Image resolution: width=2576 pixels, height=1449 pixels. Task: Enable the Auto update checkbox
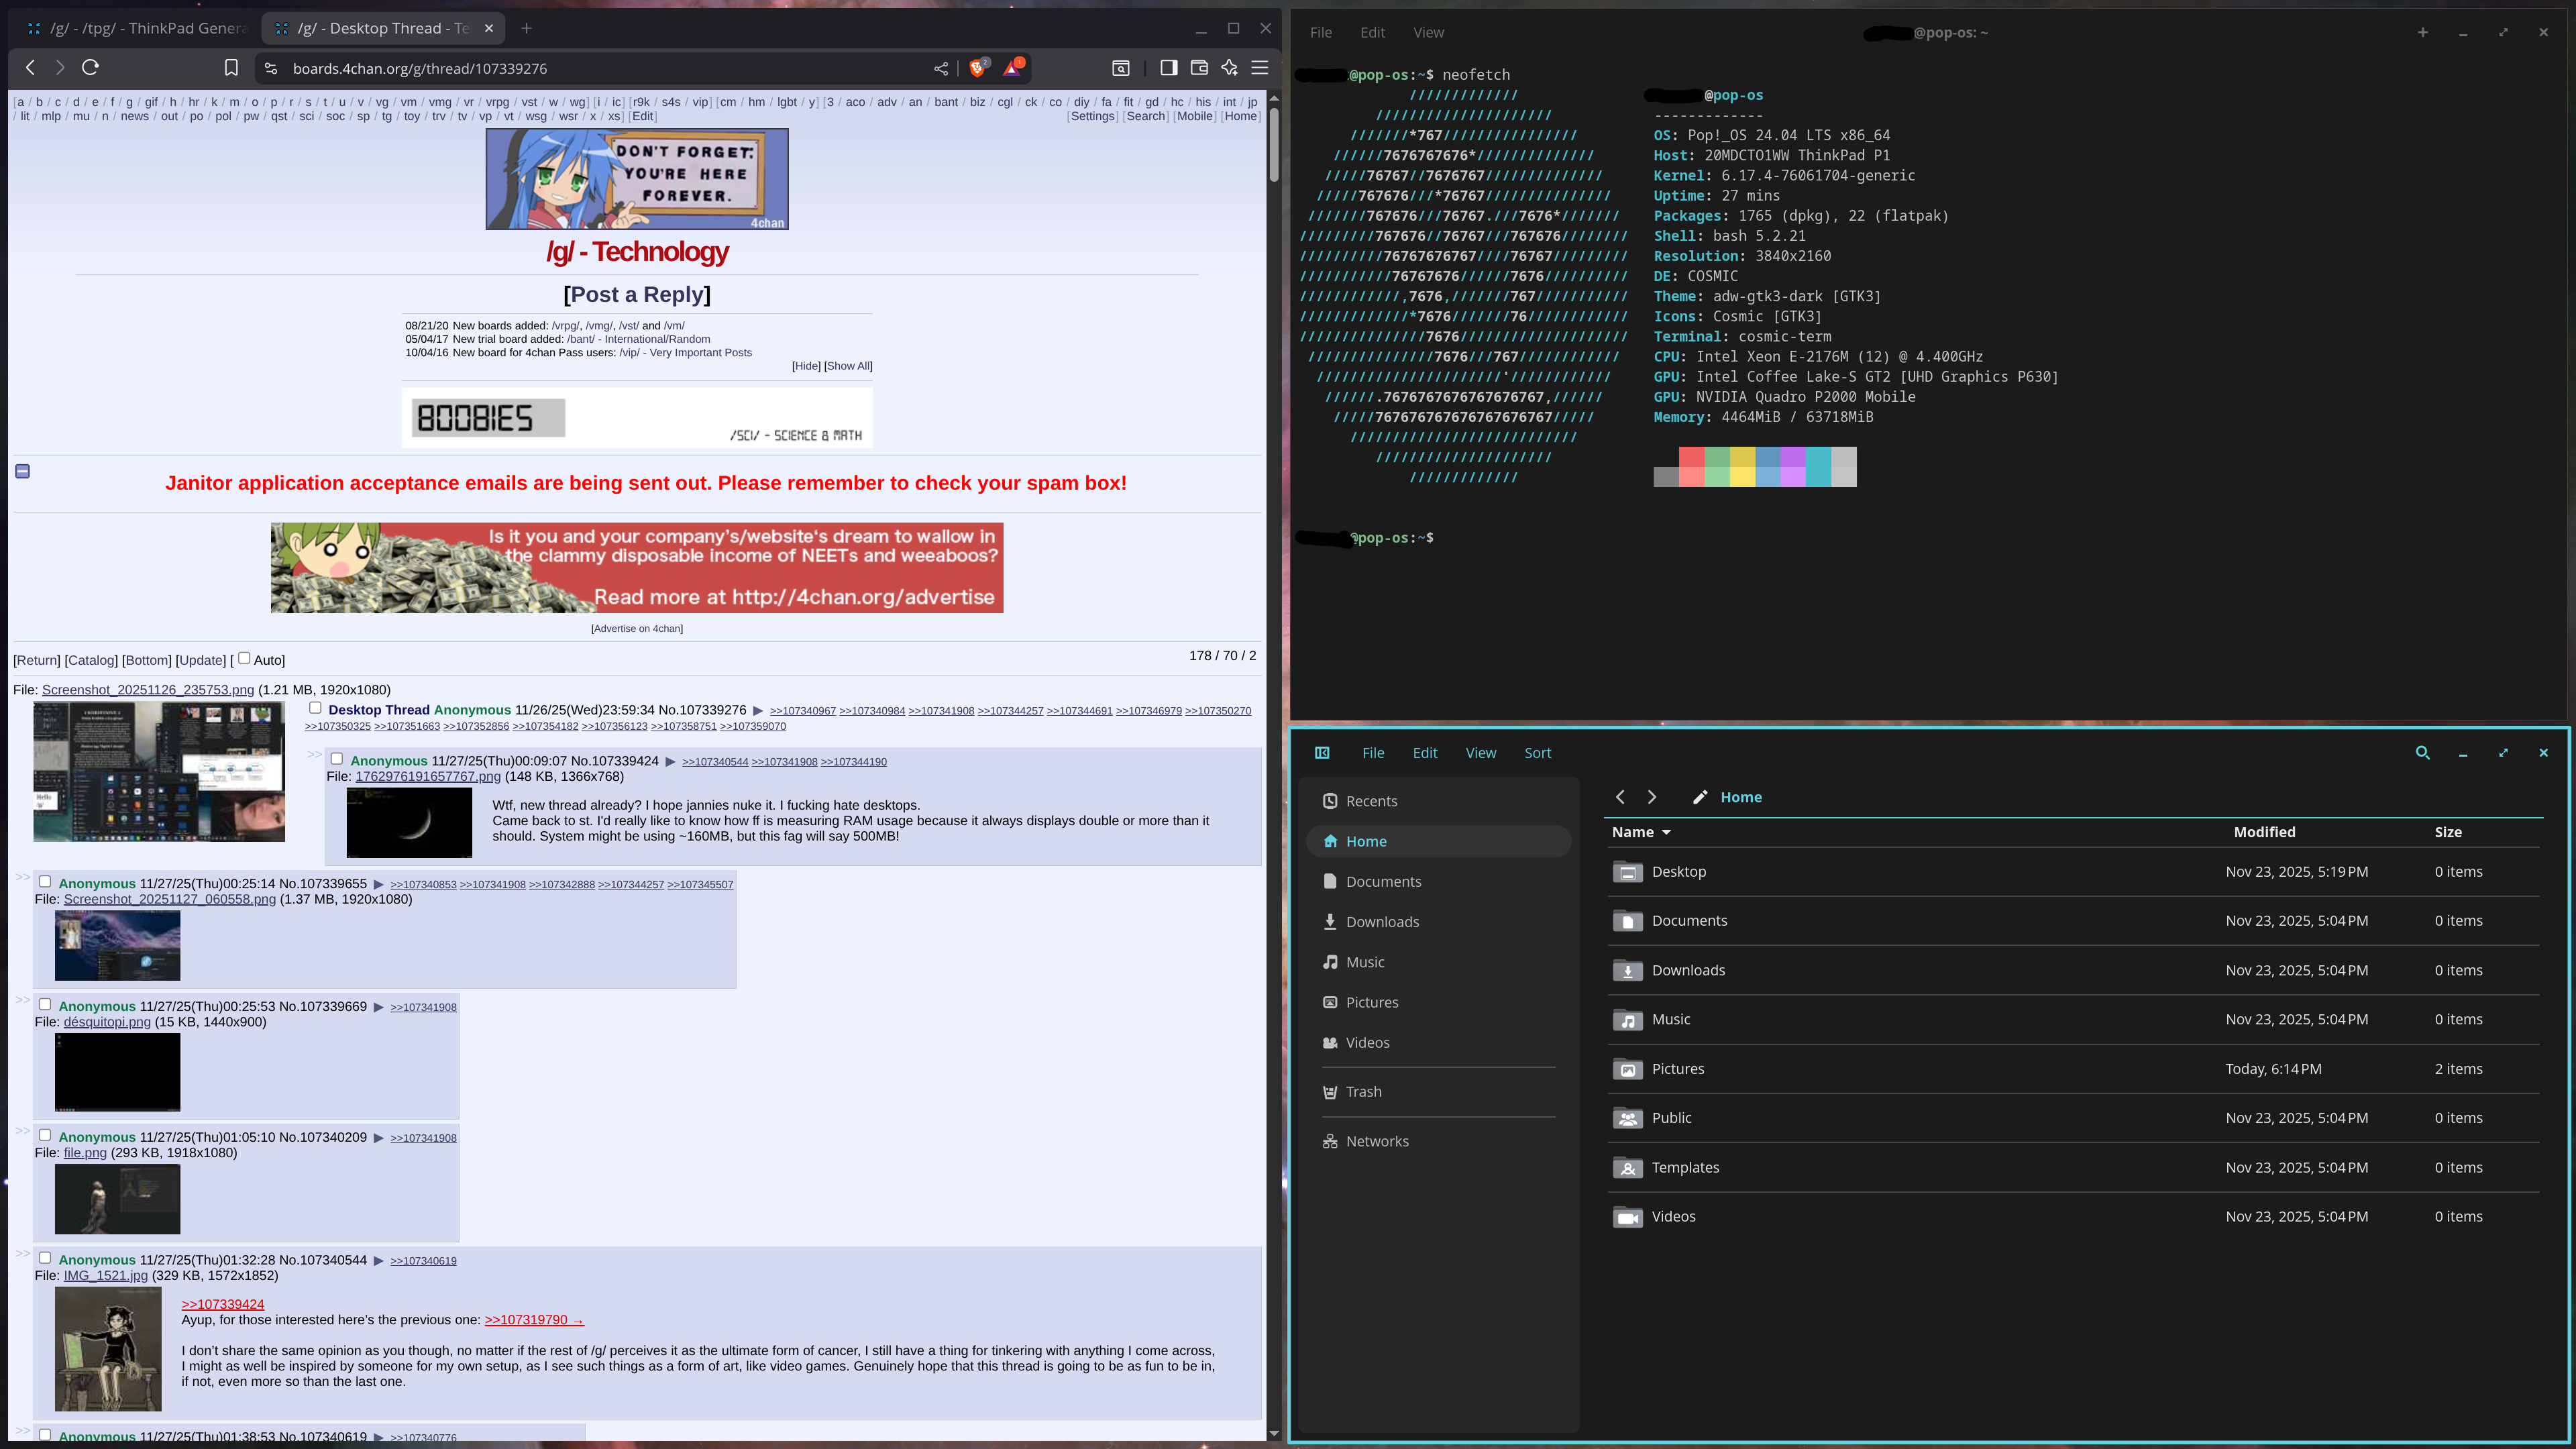pyautogui.click(x=244, y=658)
